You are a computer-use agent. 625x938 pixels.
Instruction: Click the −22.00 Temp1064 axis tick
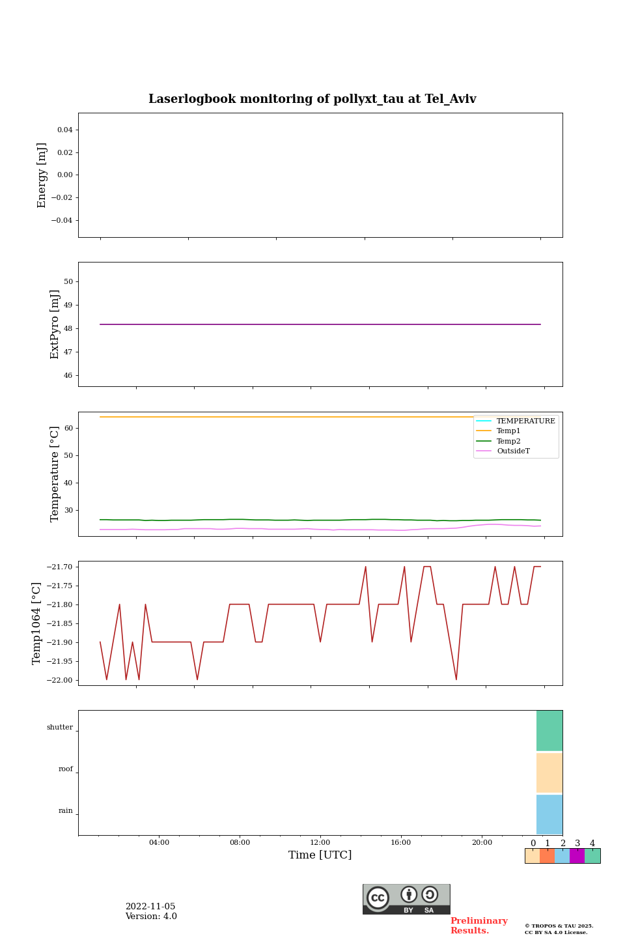pyautogui.click(x=61, y=681)
